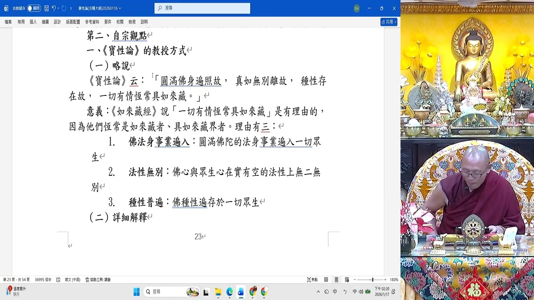This screenshot has height=300, width=534.
Task: Click the 180% zoom level value
Action: click(394, 280)
